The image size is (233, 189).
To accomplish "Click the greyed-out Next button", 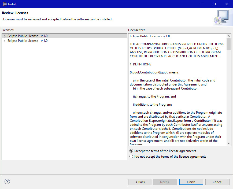I will (x=165, y=182).
